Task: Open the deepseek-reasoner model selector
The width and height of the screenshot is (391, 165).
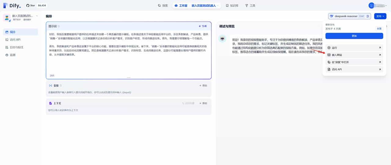Action: (x=349, y=16)
